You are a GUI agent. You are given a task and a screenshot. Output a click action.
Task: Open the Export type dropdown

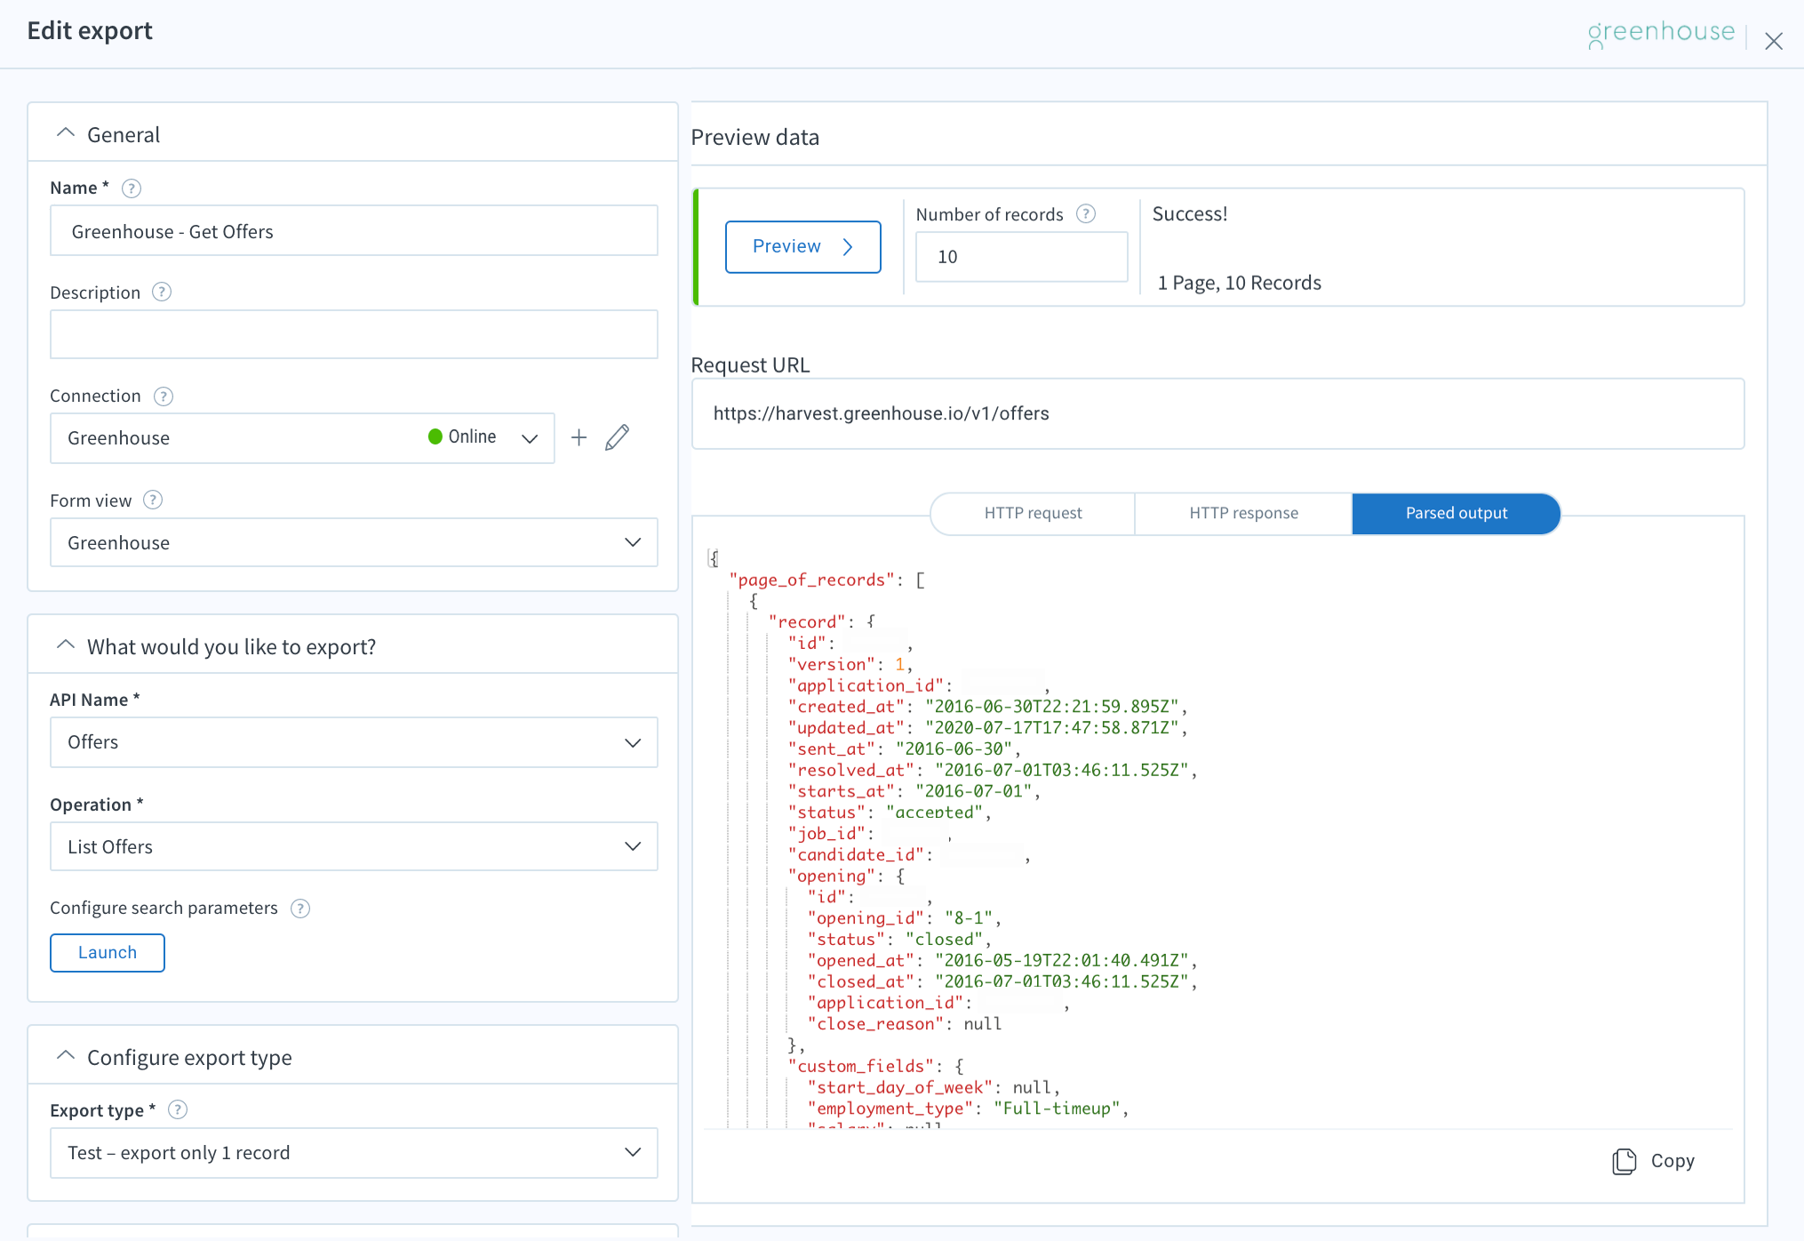[x=354, y=1153]
